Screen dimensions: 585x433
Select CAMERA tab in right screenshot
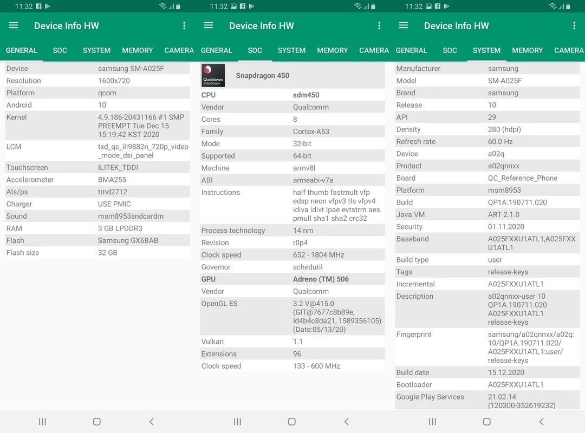click(569, 50)
